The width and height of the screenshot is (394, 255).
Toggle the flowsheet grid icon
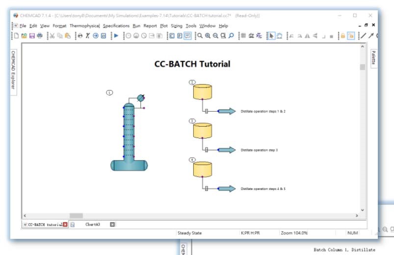243,36
